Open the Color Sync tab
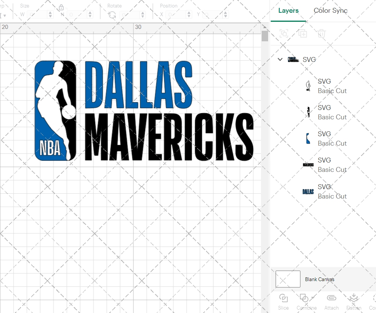376x313 pixels. click(331, 11)
